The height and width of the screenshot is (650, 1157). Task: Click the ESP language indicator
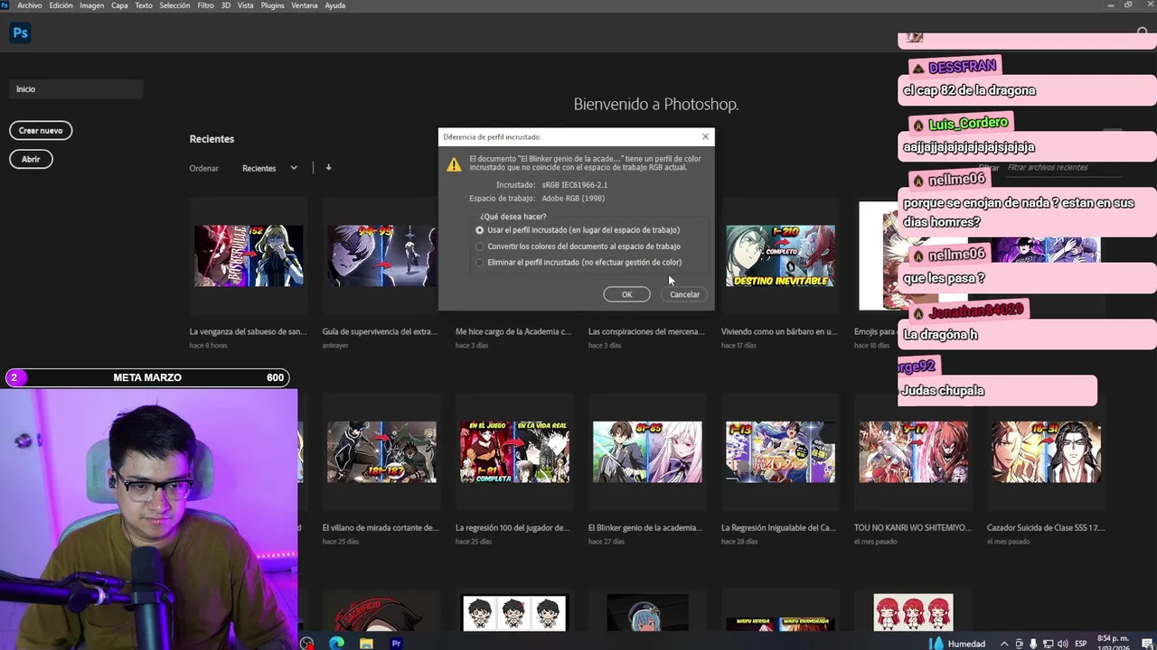(x=1079, y=644)
